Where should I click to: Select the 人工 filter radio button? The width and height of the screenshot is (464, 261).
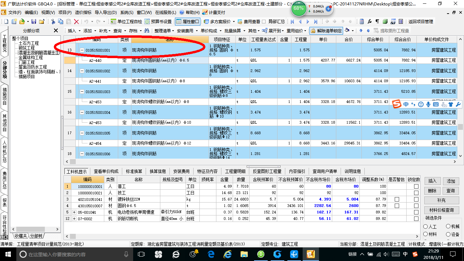coord(426,226)
